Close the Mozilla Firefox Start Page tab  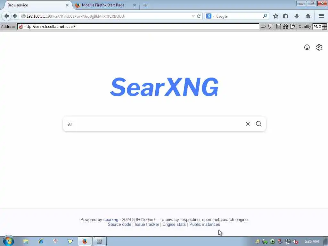[135, 5]
